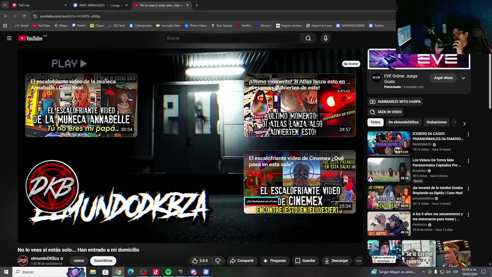The image size is (492, 277).
Task: Select the Grabaciones filter chip
Action: (437, 122)
